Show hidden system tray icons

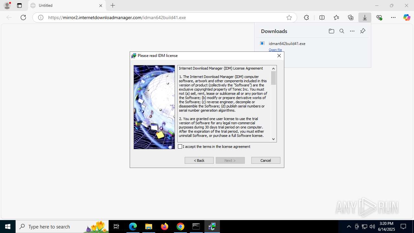[x=349, y=227]
